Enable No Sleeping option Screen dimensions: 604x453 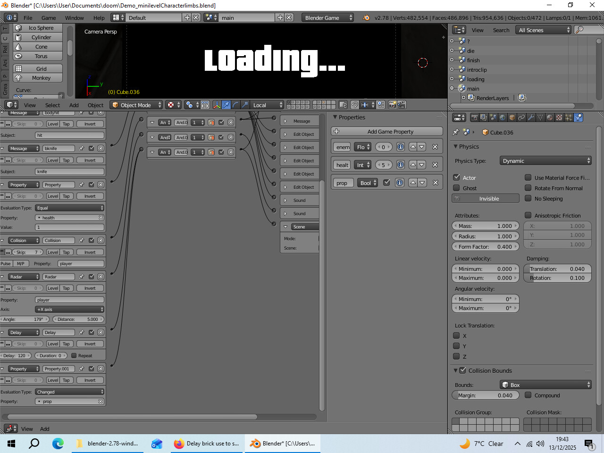(528, 198)
